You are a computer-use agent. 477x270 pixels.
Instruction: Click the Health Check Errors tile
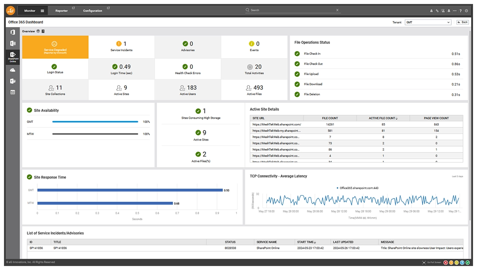[188, 69]
